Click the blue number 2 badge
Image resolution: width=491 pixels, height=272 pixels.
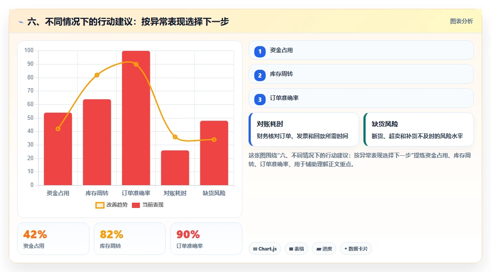260,75
